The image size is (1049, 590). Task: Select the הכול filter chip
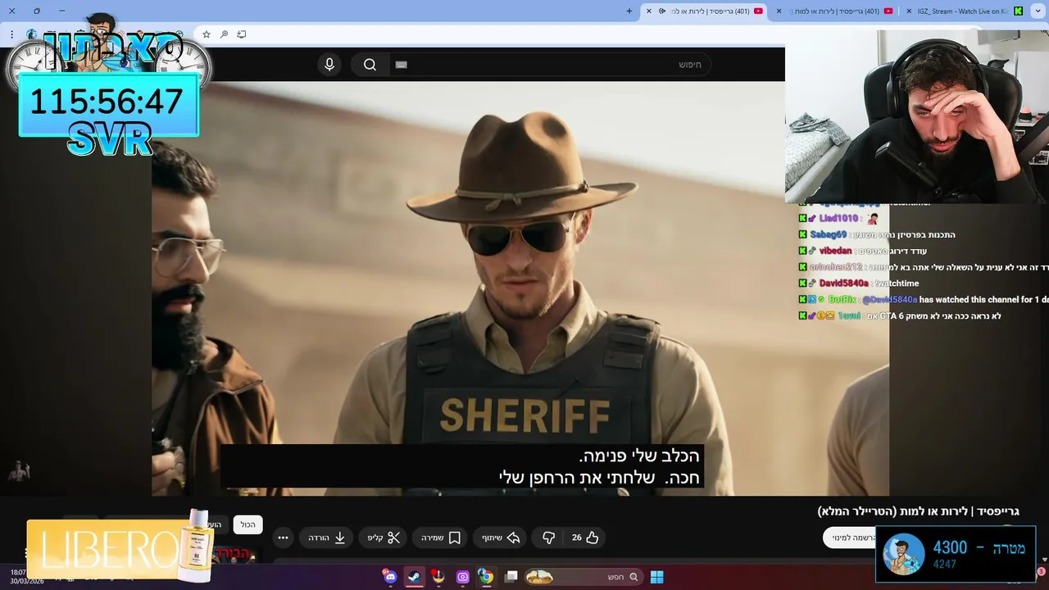click(x=247, y=524)
